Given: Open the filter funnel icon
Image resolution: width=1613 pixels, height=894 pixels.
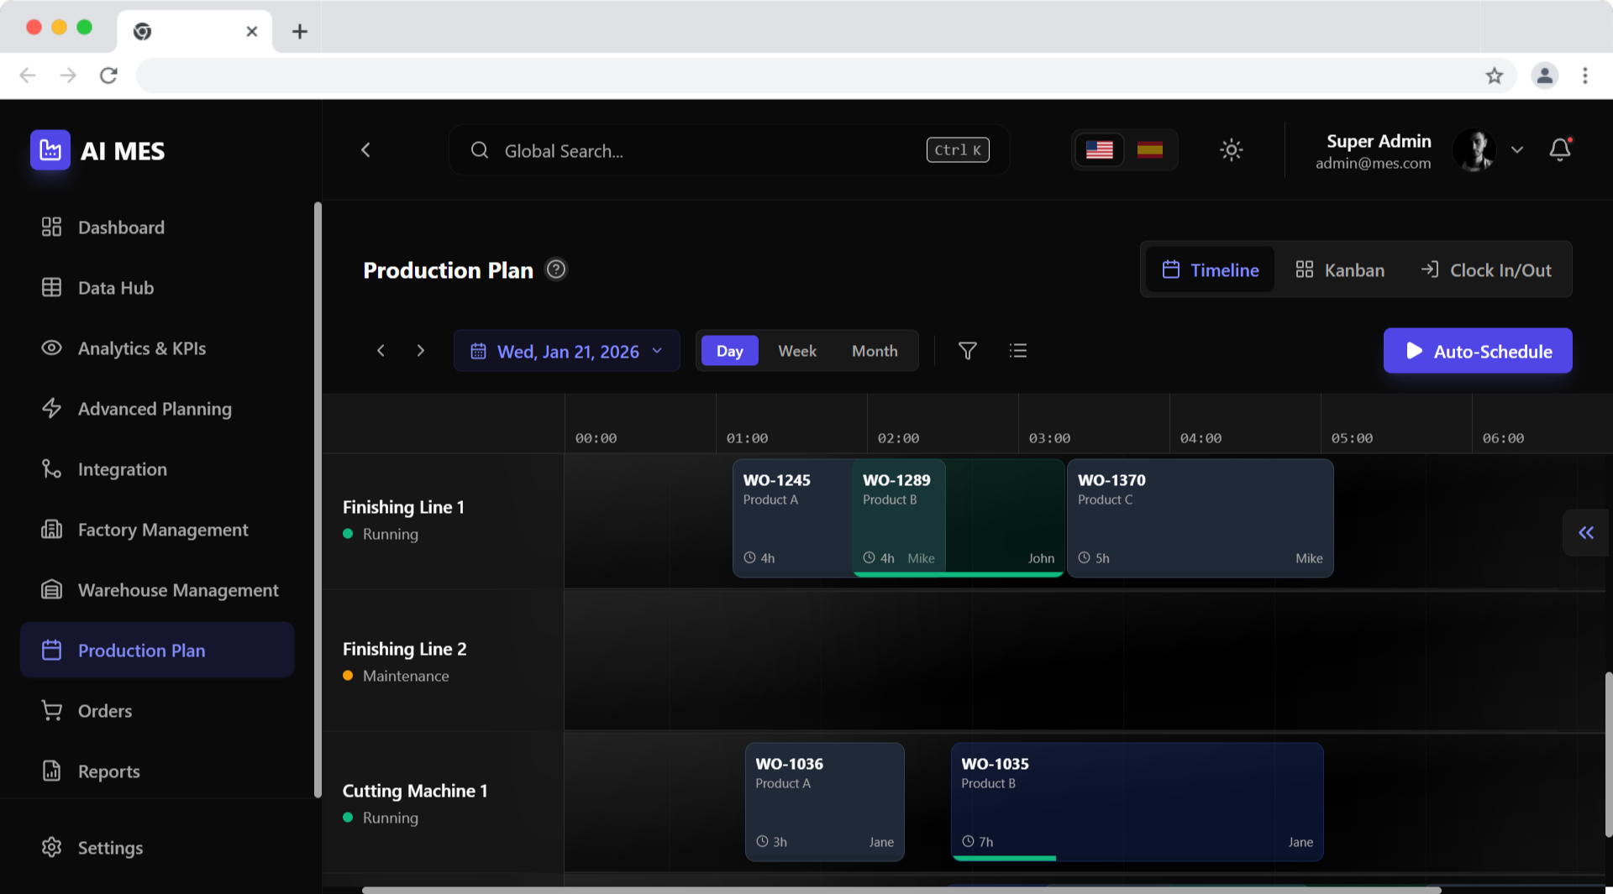Looking at the screenshot, I should pos(968,351).
